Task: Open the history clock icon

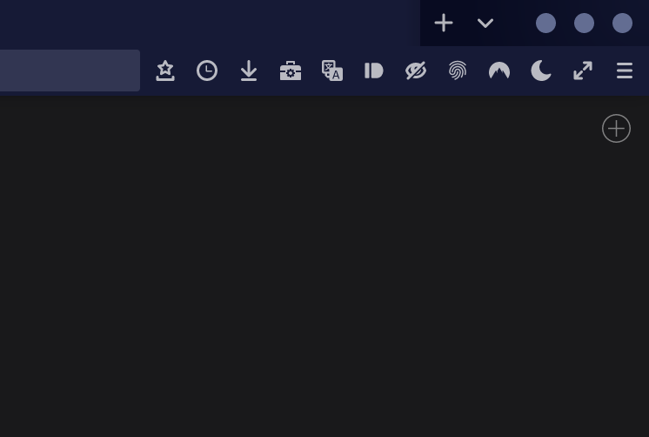Action: [x=207, y=71]
